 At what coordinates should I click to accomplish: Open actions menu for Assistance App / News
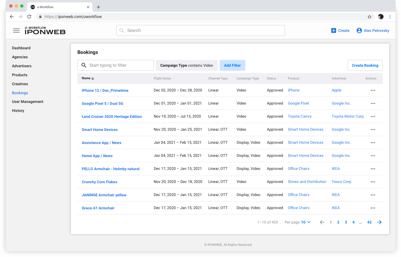[x=373, y=143]
